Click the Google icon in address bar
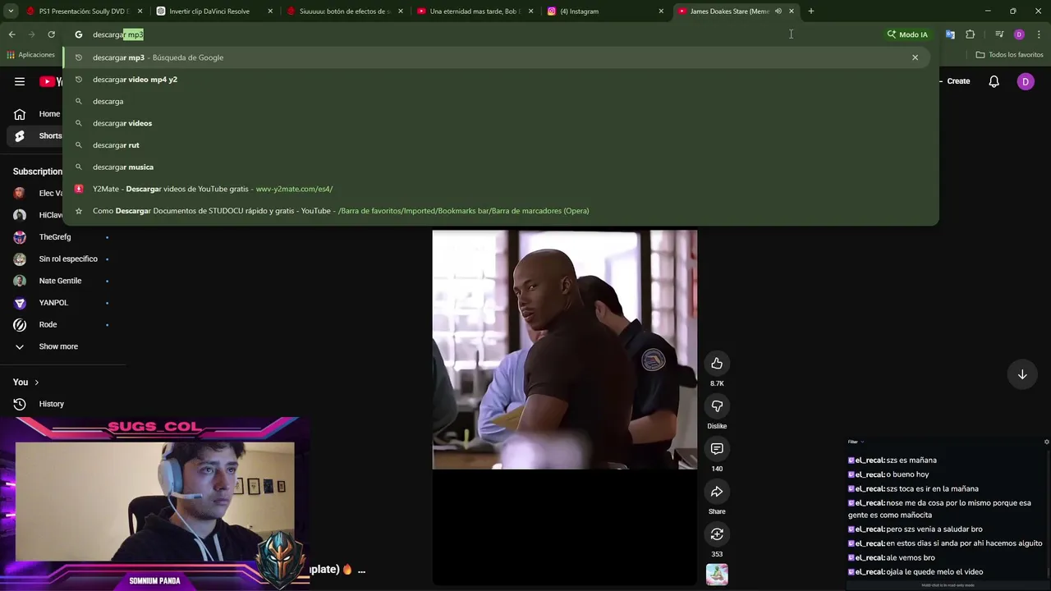The height and width of the screenshot is (591, 1051). click(79, 34)
